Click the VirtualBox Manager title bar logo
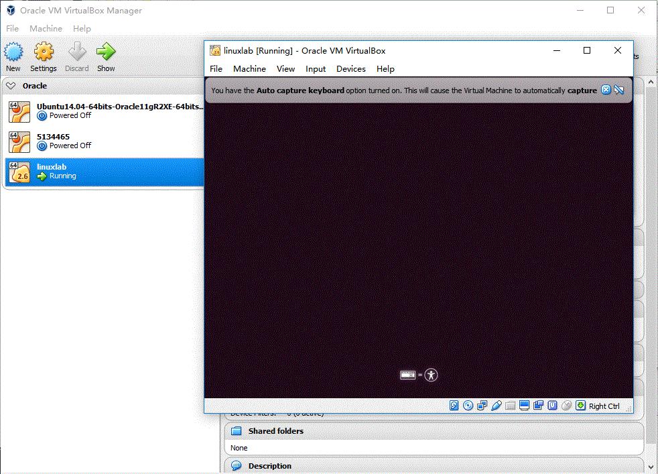Screen dimensions: 658x474 pos(11,11)
